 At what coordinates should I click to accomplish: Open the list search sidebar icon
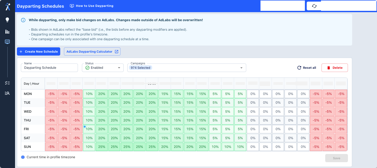point(7,93)
